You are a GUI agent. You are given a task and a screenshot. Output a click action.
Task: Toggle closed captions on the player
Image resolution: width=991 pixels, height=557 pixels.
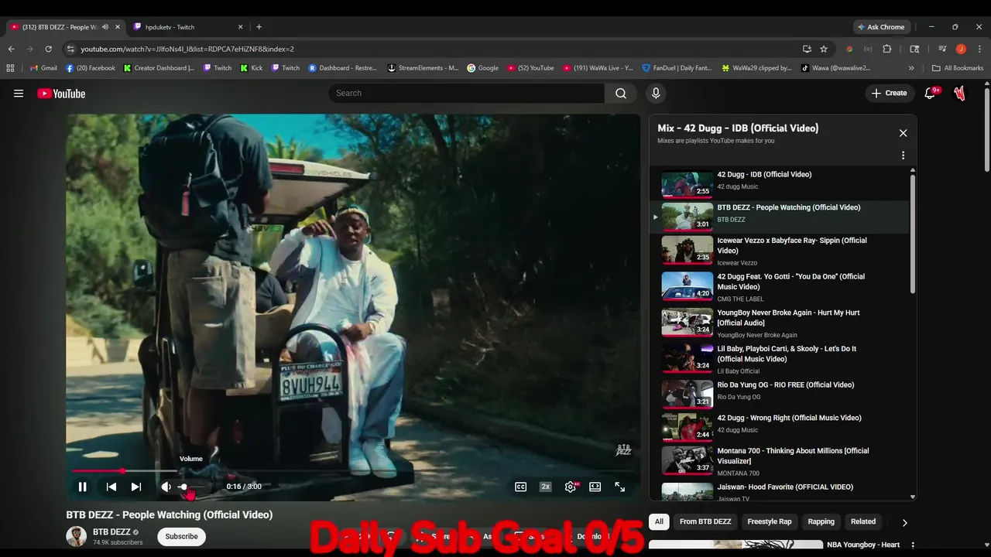(x=521, y=487)
